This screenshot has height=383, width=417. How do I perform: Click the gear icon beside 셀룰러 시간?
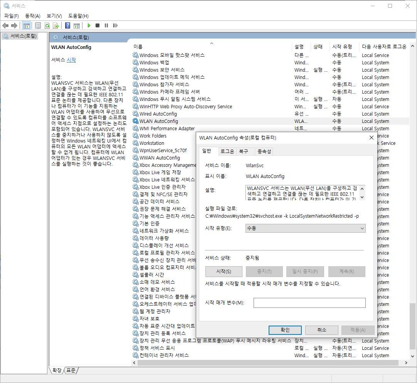136,275
